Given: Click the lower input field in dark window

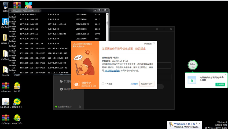Looking at the screenshot, I should (164, 77).
